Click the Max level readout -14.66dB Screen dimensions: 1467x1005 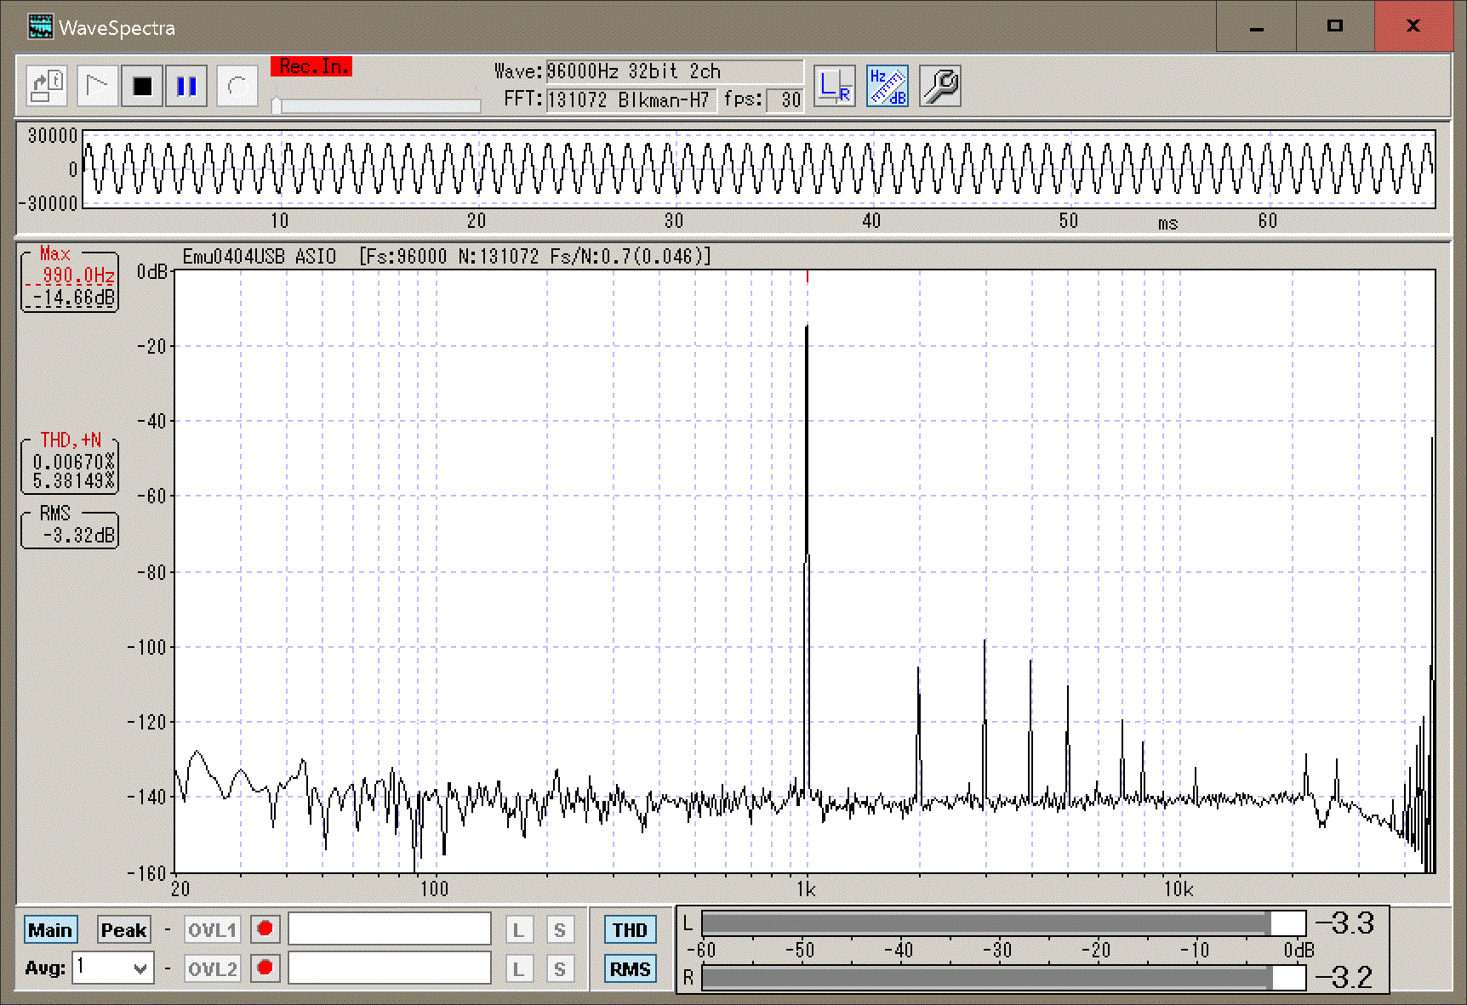pos(74,298)
